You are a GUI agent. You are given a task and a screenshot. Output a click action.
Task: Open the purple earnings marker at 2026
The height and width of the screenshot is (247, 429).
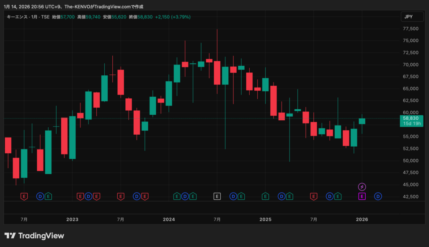coord(362,196)
